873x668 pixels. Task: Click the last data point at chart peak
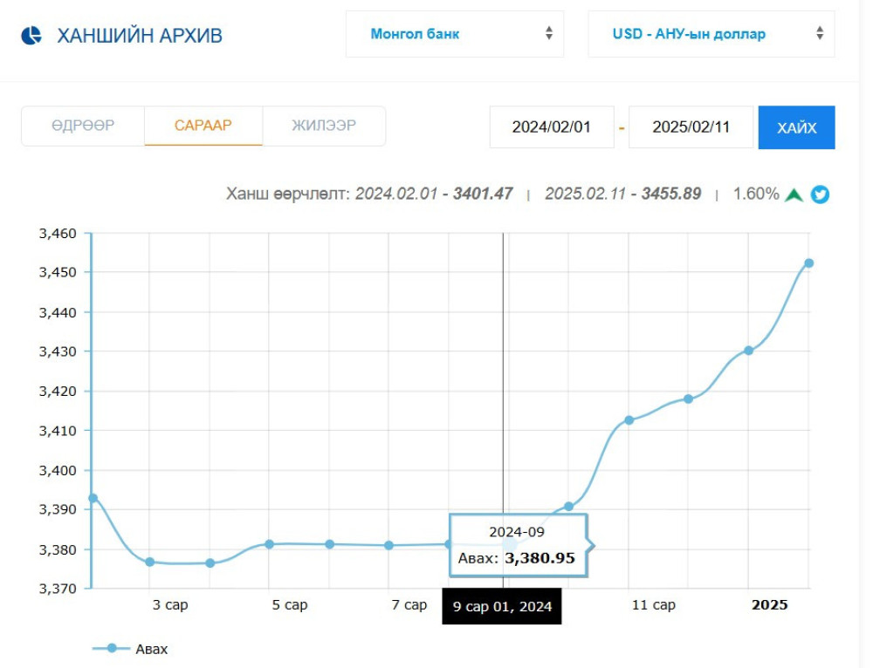pos(808,262)
